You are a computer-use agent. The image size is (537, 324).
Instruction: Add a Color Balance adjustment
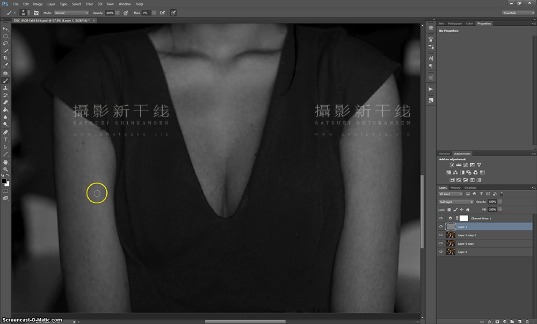(x=455, y=172)
